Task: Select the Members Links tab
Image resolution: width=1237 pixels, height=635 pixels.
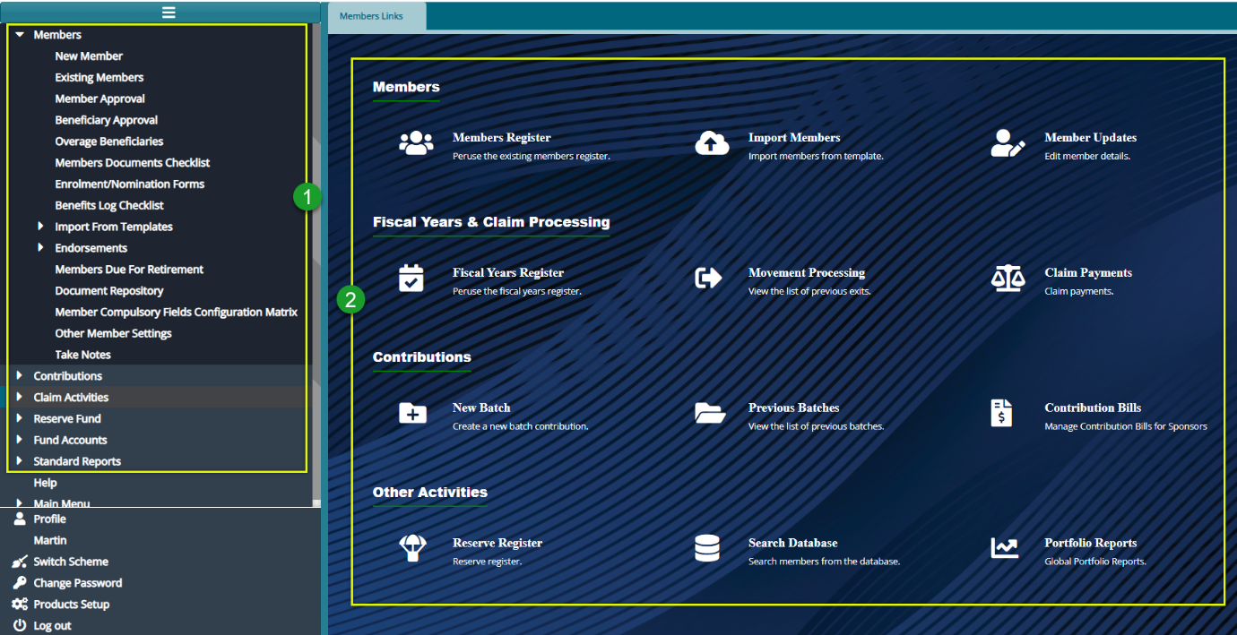Action: coord(376,16)
